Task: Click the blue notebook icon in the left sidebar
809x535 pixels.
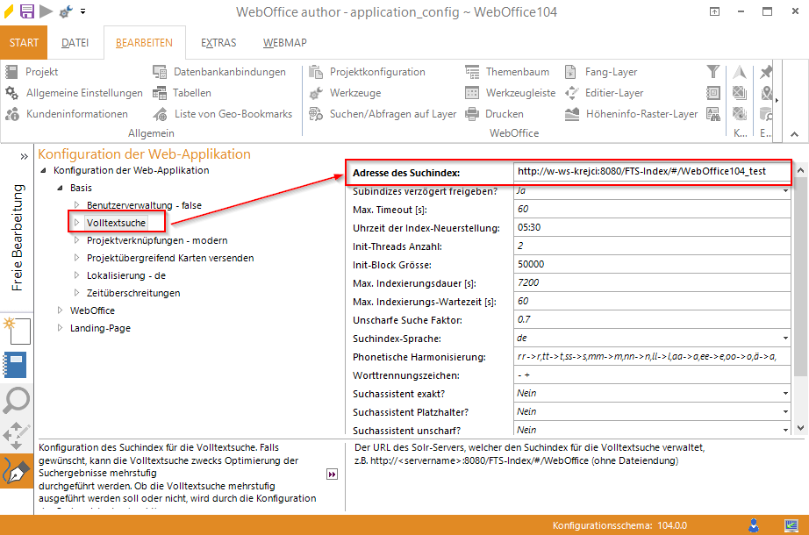Action: coord(13,364)
